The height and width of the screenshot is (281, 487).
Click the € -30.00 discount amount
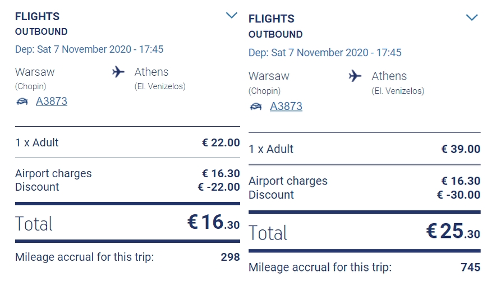pos(459,195)
